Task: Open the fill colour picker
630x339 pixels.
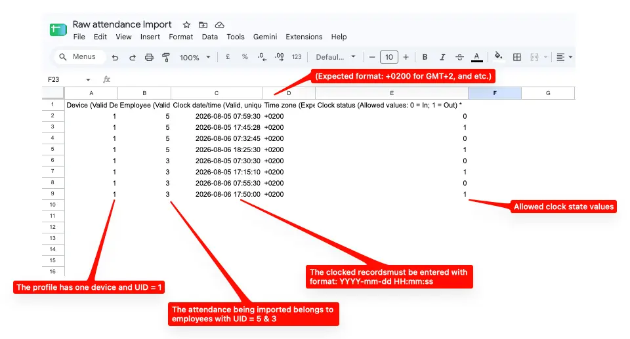Action: 498,56
